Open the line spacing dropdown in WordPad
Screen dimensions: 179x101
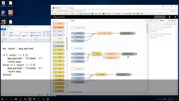[41, 33]
